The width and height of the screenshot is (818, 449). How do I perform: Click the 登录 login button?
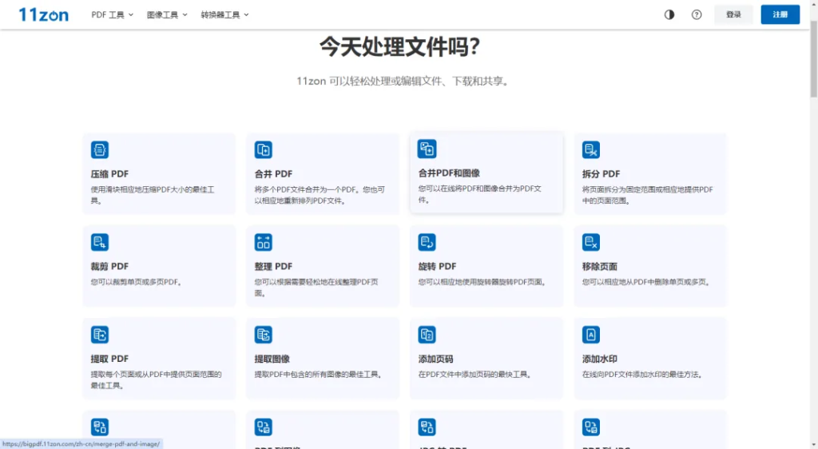point(733,14)
